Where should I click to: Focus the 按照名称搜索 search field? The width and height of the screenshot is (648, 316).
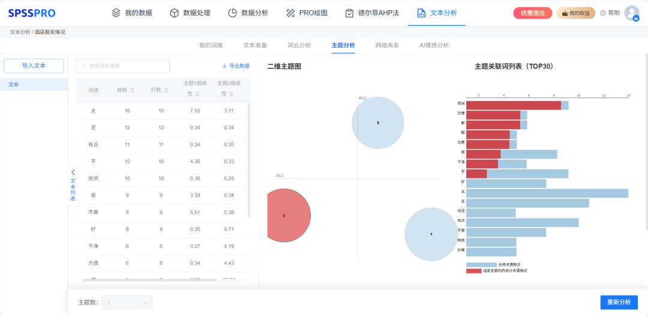coord(123,66)
